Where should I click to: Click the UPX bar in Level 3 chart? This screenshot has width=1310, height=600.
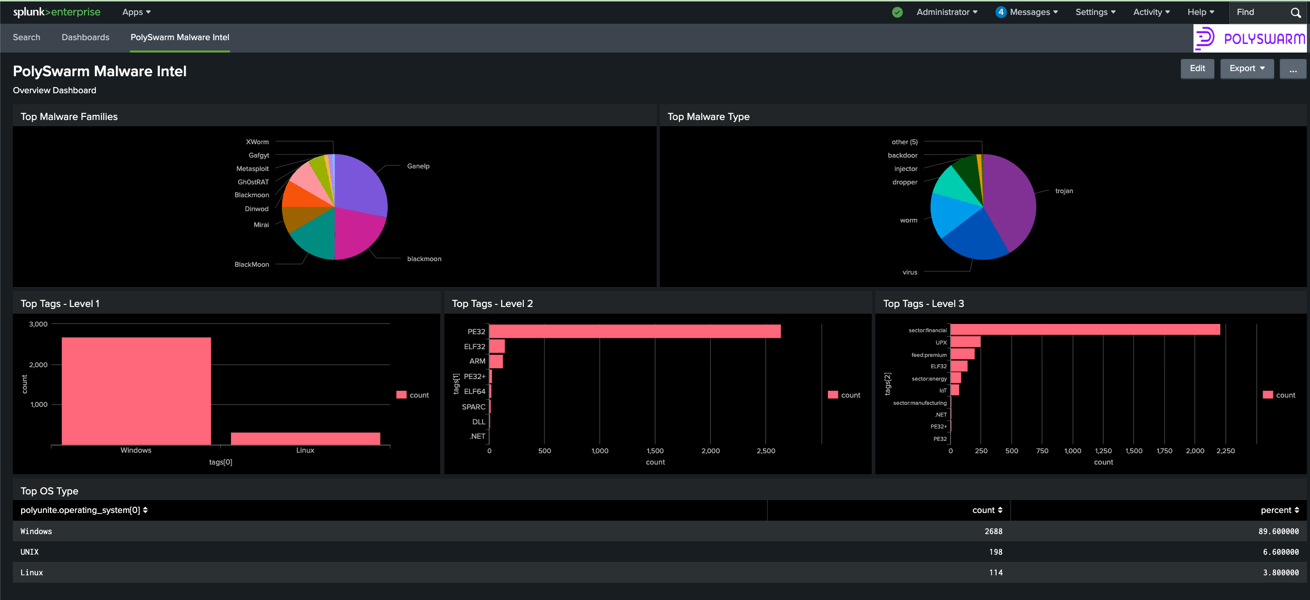[966, 342]
